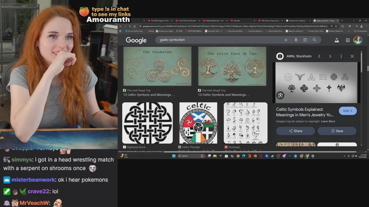Open the Learn More copyright link

[328, 121]
